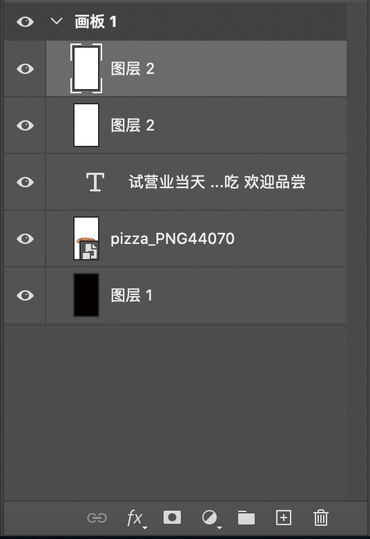
Task: Create a new layer with plus icon
Action: (284, 518)
